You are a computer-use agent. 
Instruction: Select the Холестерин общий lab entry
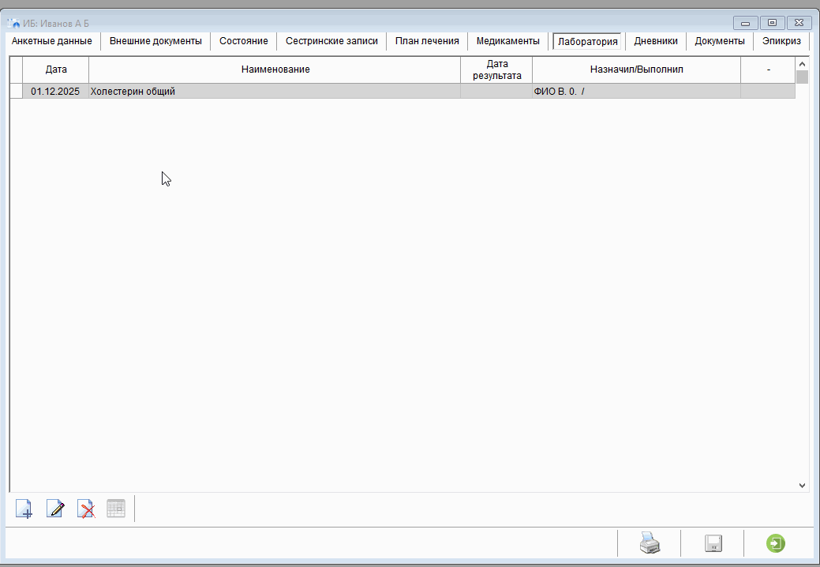point(133,92)
